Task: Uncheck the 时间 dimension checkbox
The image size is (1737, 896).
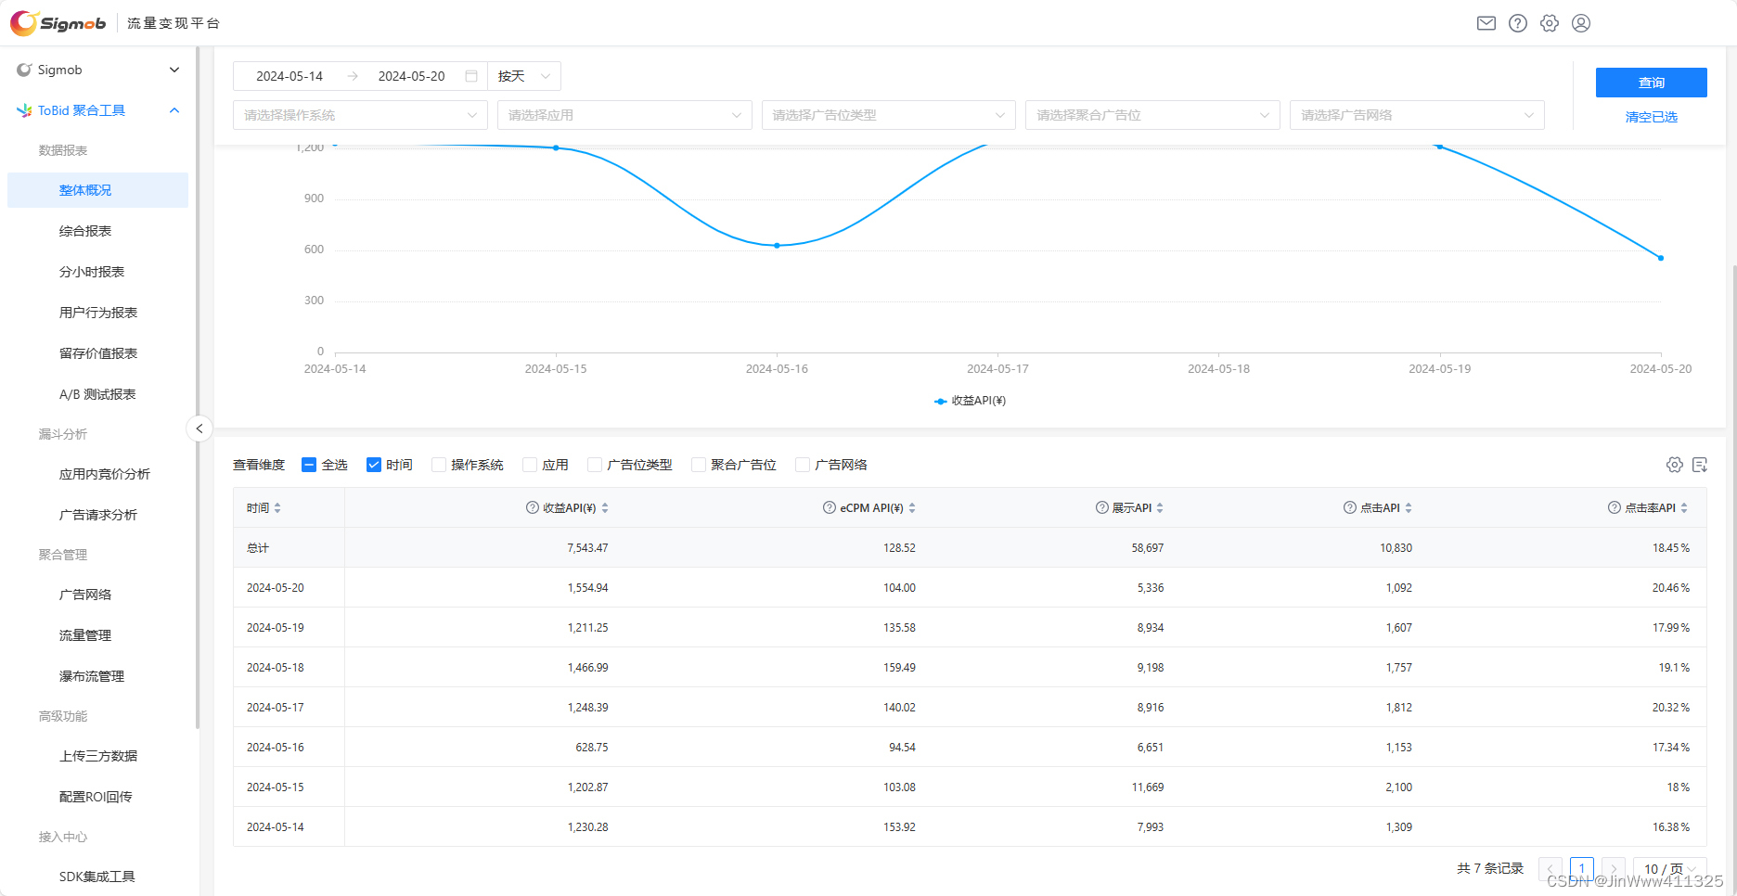Action: point(374,465)
